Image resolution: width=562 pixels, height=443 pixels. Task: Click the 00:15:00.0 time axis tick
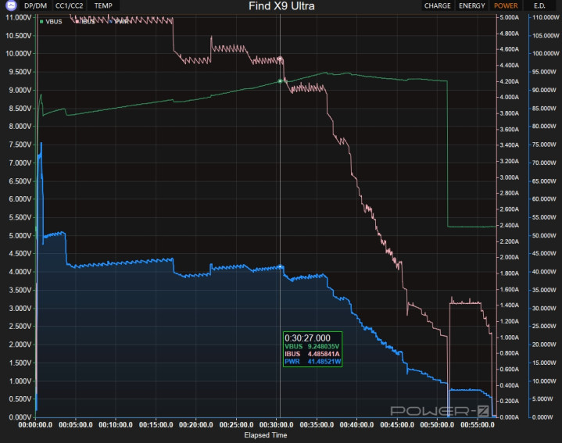click(156, 425)
